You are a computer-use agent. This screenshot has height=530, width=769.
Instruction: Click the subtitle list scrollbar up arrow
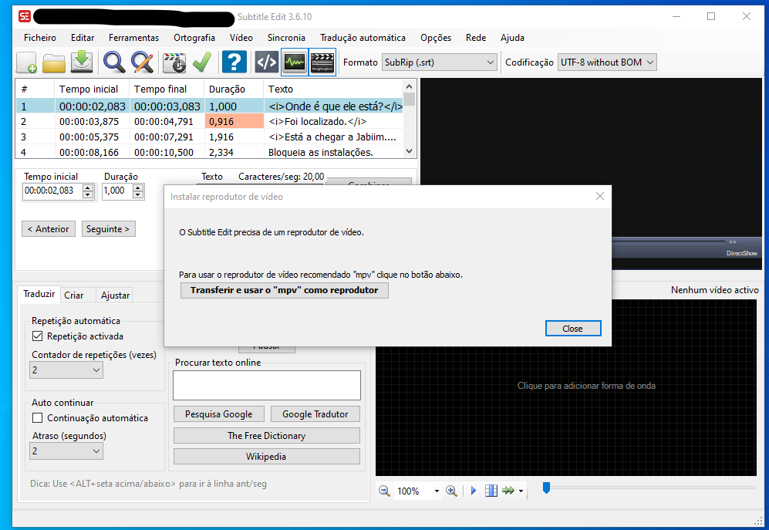tap(410, 86)
